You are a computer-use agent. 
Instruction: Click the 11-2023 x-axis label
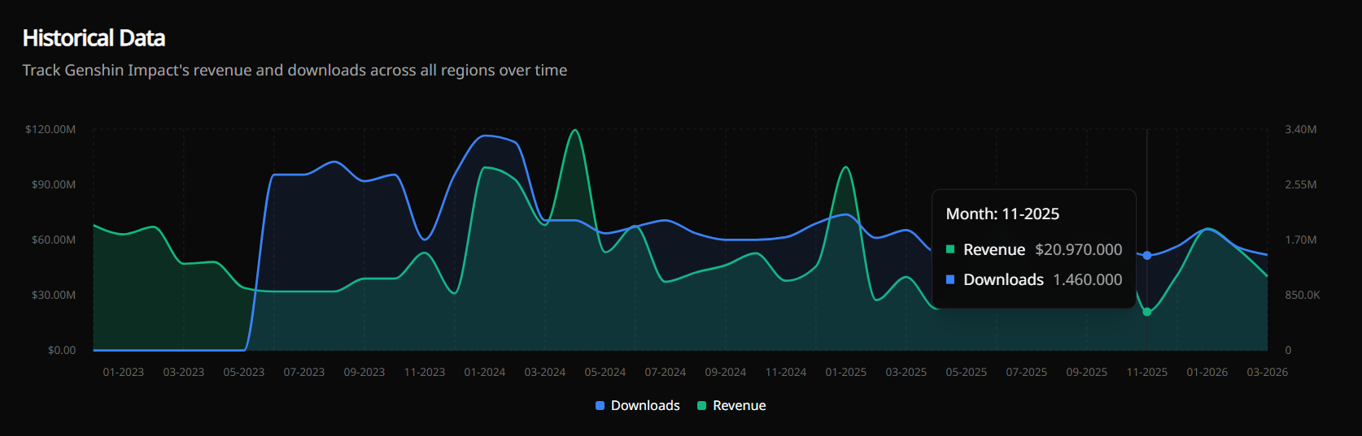(x=425, y=372)
